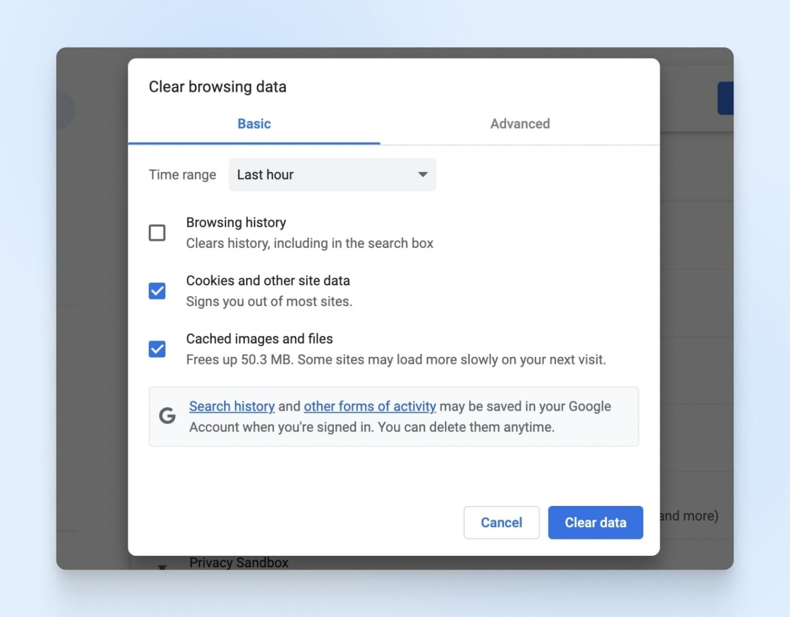790x617 pixels.
Task: Click the Frees up 50.3 MB description text
Action: [396, 359]
